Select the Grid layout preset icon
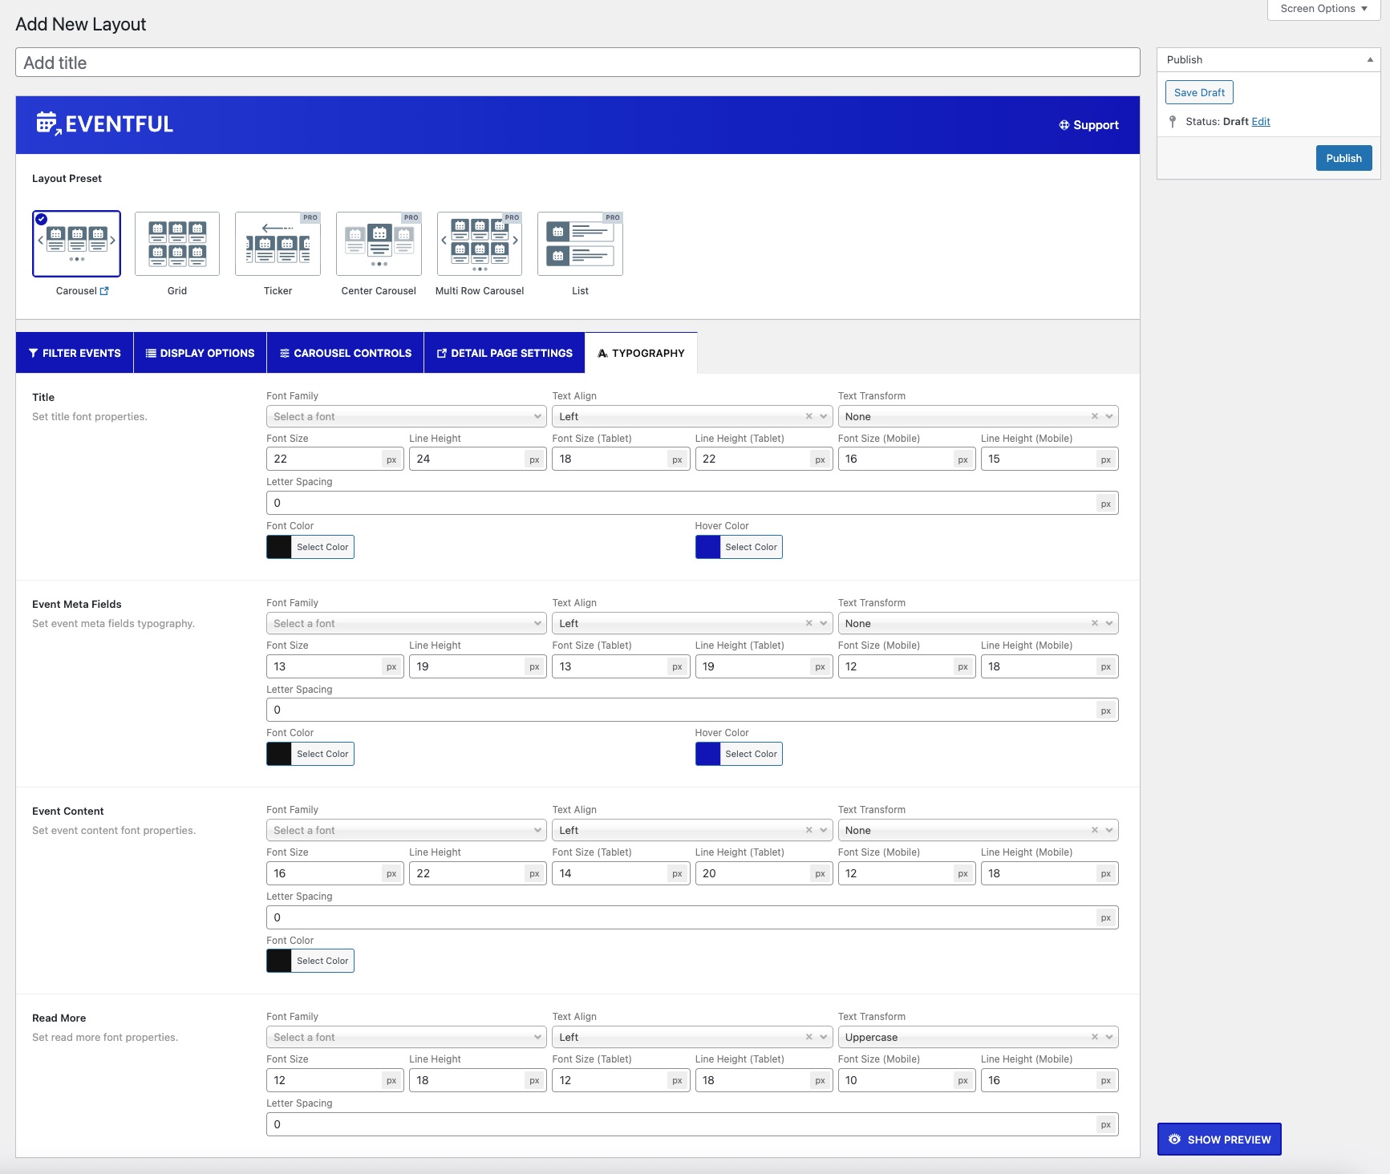The image size is (1390, 1174). click(x=177, y=244)
